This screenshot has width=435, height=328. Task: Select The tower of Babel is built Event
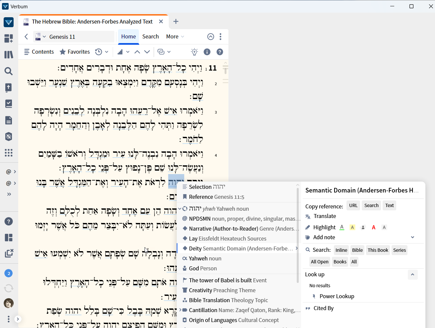pos(239,280)
